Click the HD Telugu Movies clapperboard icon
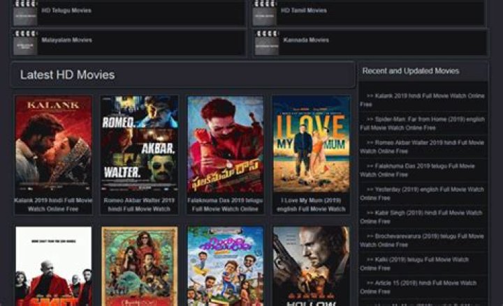The width and height of the screenshot is (503, 306). pyautogui.click(x=25, y=12)
